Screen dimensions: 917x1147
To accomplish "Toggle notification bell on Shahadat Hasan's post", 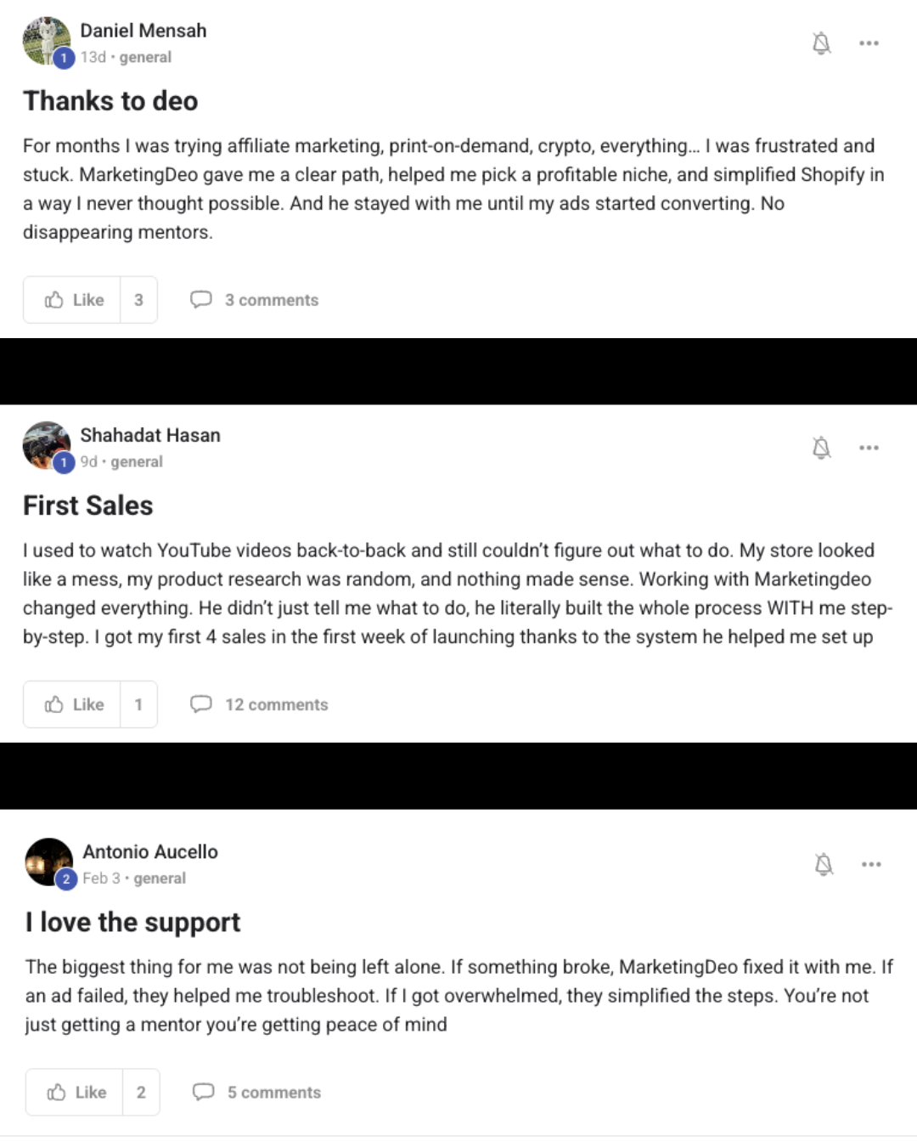I will click(821, 448).
